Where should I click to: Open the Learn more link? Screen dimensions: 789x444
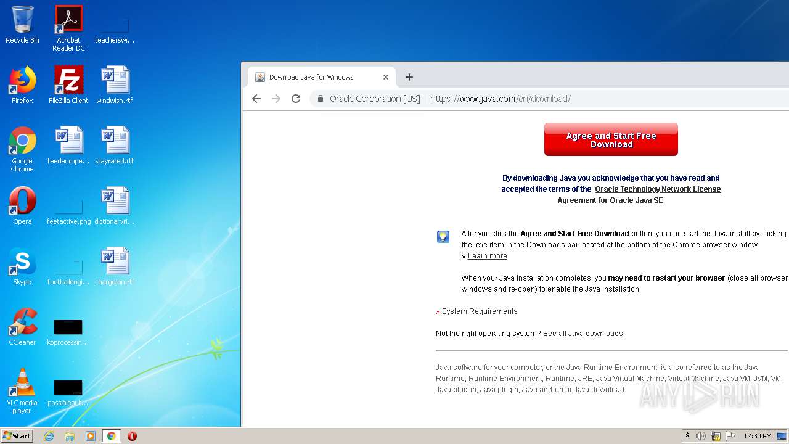487,256
